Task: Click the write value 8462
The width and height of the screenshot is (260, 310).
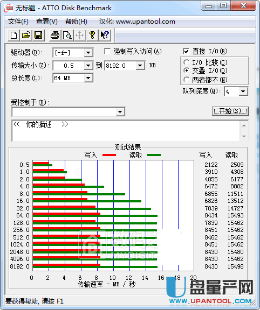Action: pos(211,237)
